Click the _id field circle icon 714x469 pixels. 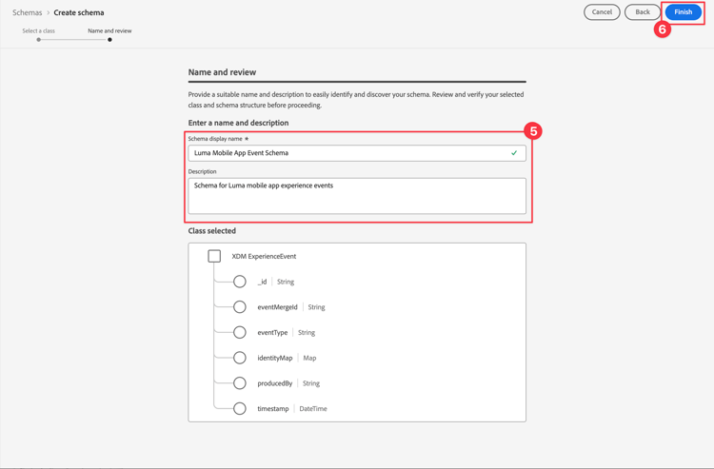click(x=240, y=282)
